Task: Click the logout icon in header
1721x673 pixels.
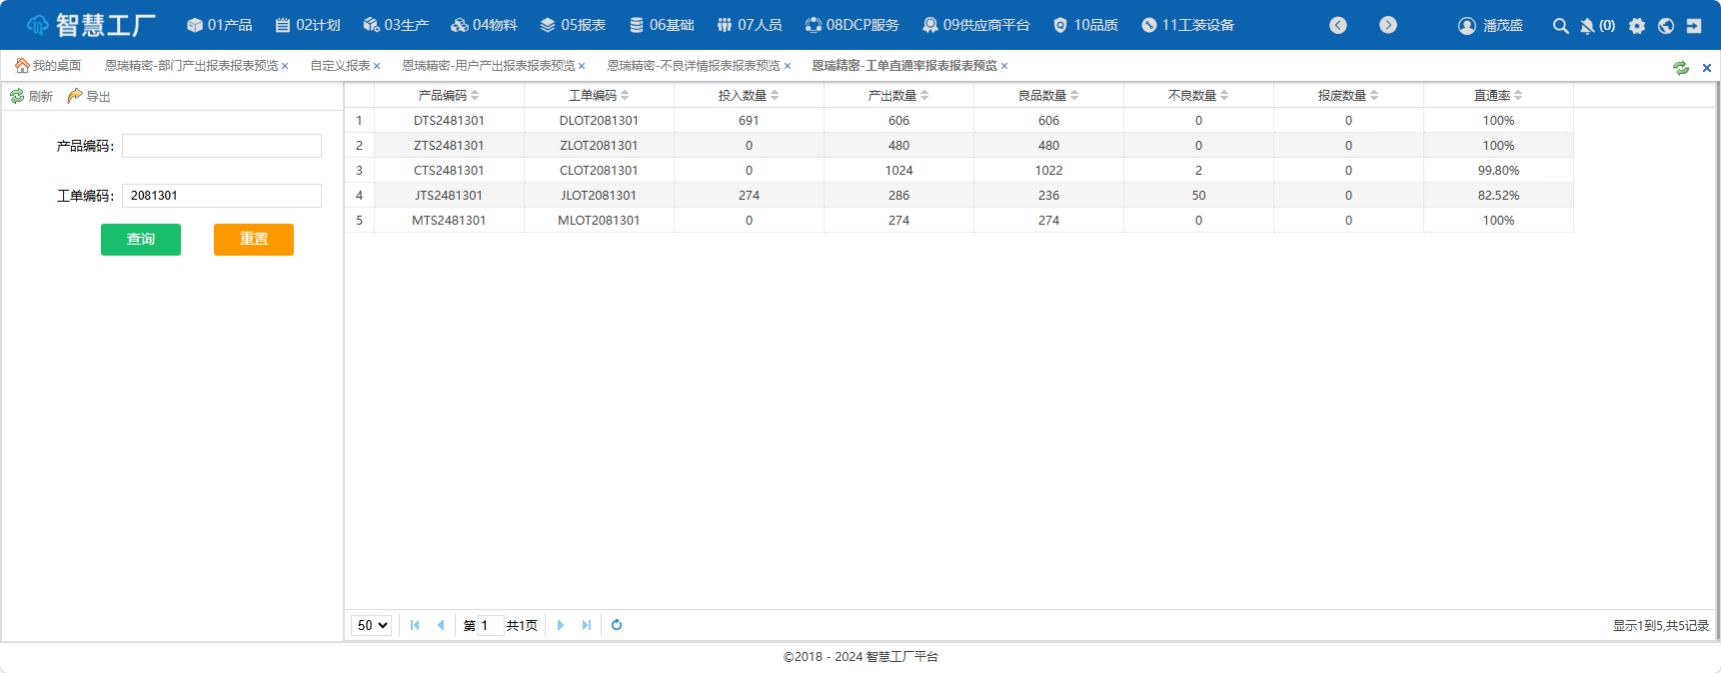Action: (1694, 26)
